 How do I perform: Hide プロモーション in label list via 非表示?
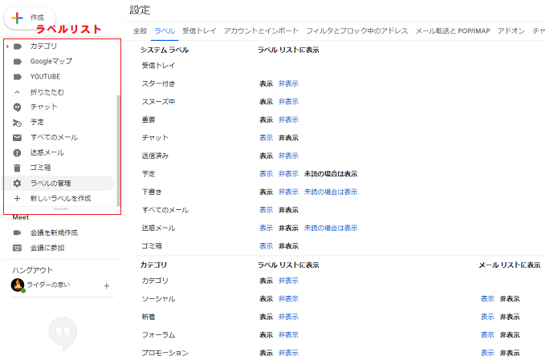click(x=288, y=353)
